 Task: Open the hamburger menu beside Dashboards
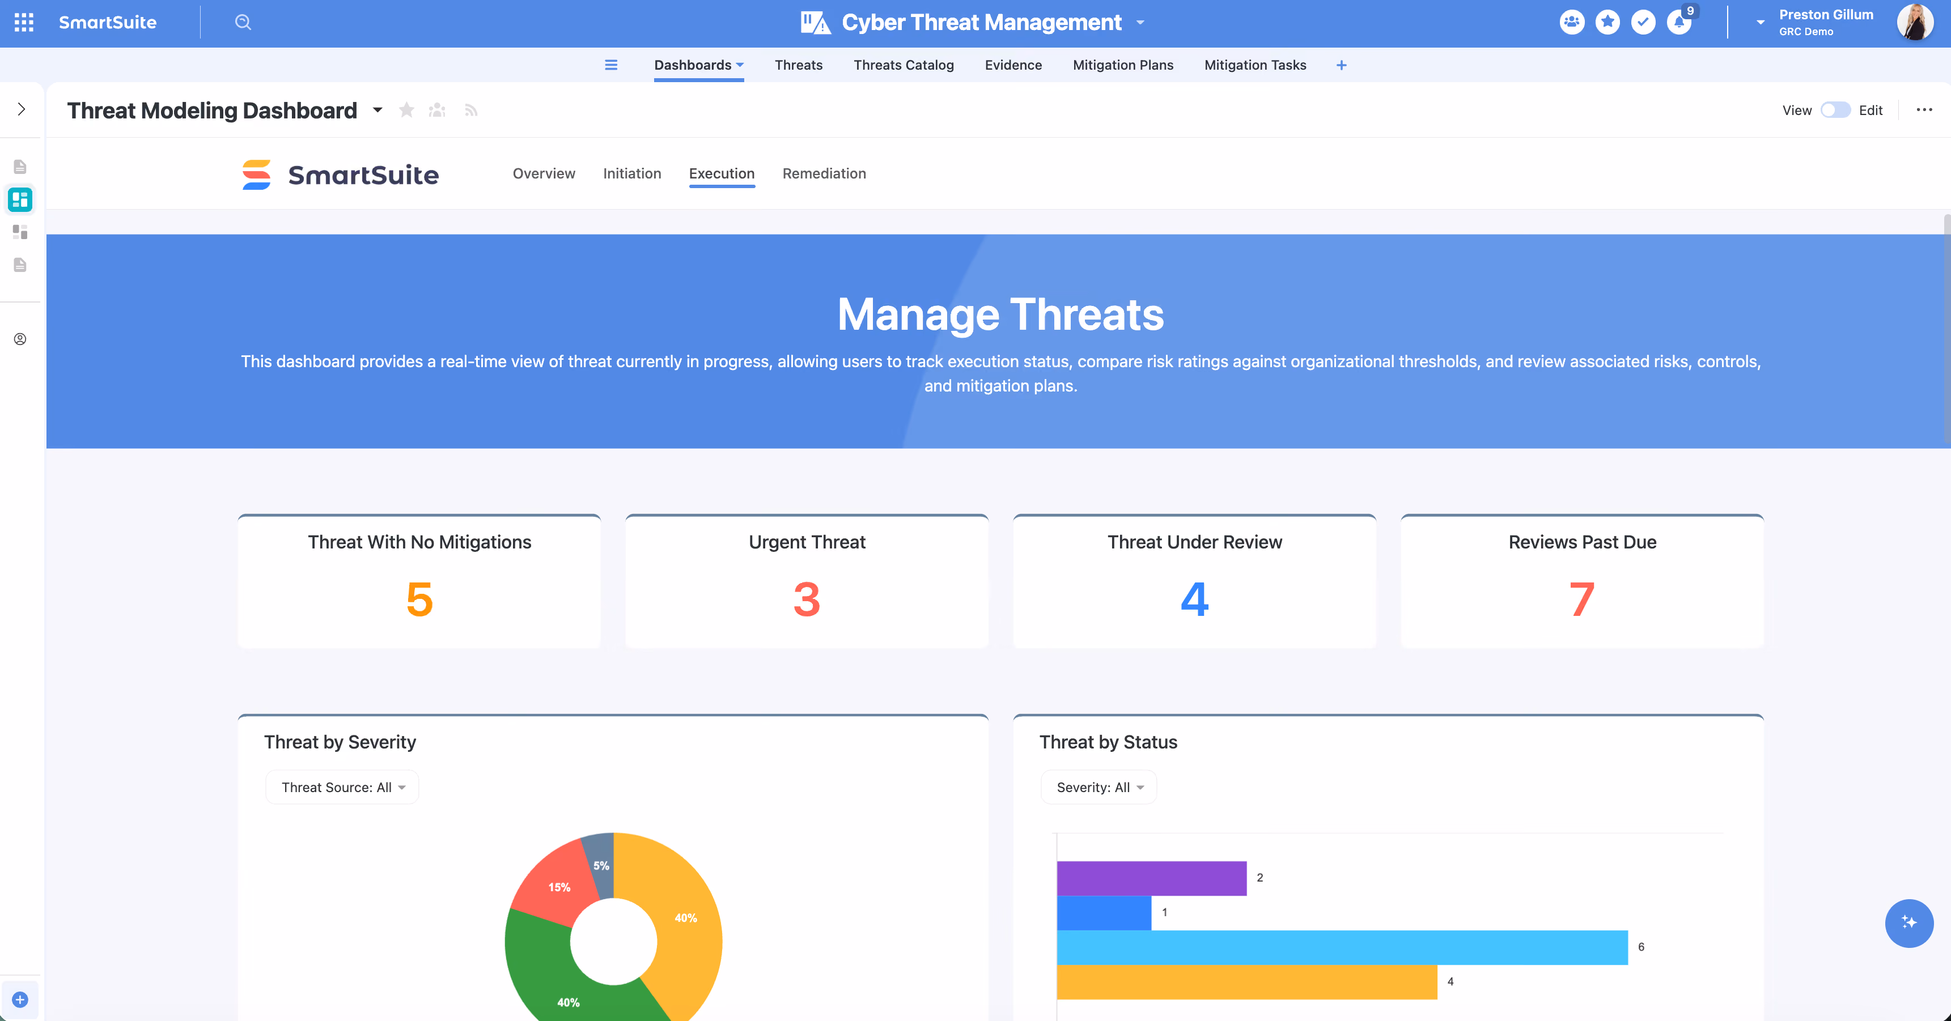611,65
